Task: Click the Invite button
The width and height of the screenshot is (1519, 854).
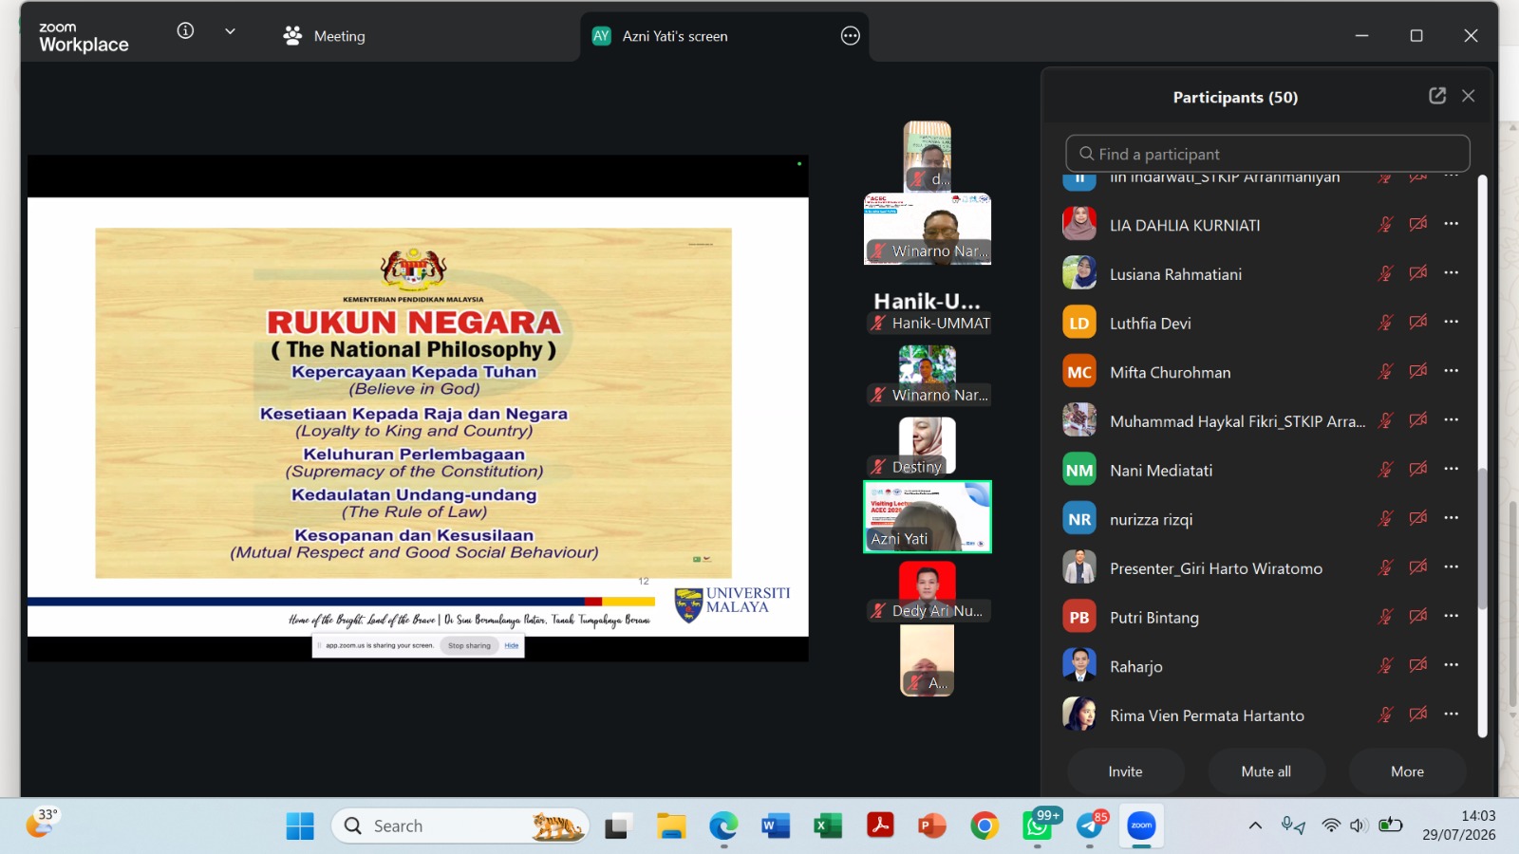Action: click(x=1126, y=771)
